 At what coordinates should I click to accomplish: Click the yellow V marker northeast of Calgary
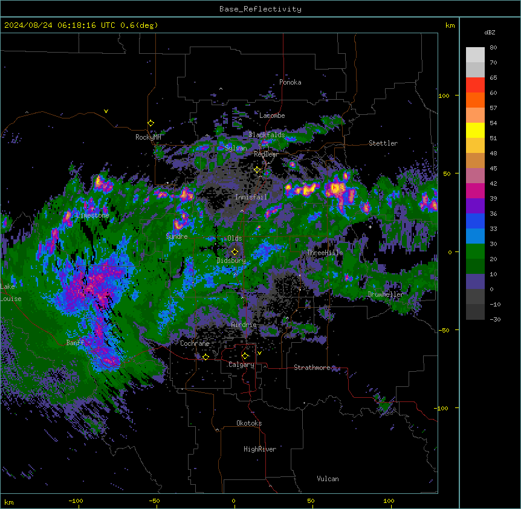[259, 353]
